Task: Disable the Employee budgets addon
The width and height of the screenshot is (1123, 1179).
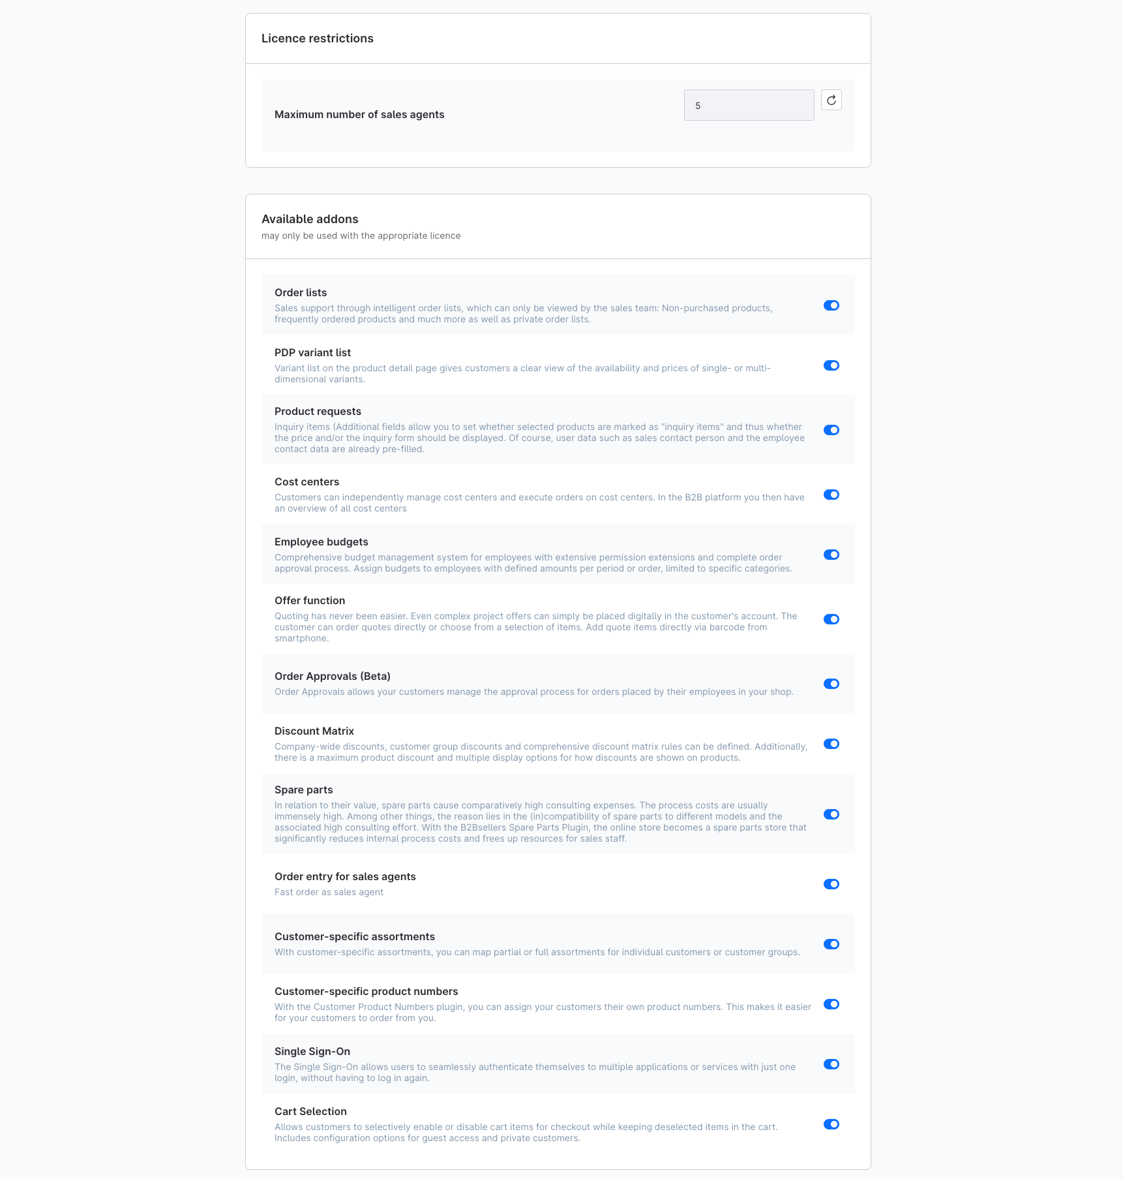Action: (x=831, y=555)
